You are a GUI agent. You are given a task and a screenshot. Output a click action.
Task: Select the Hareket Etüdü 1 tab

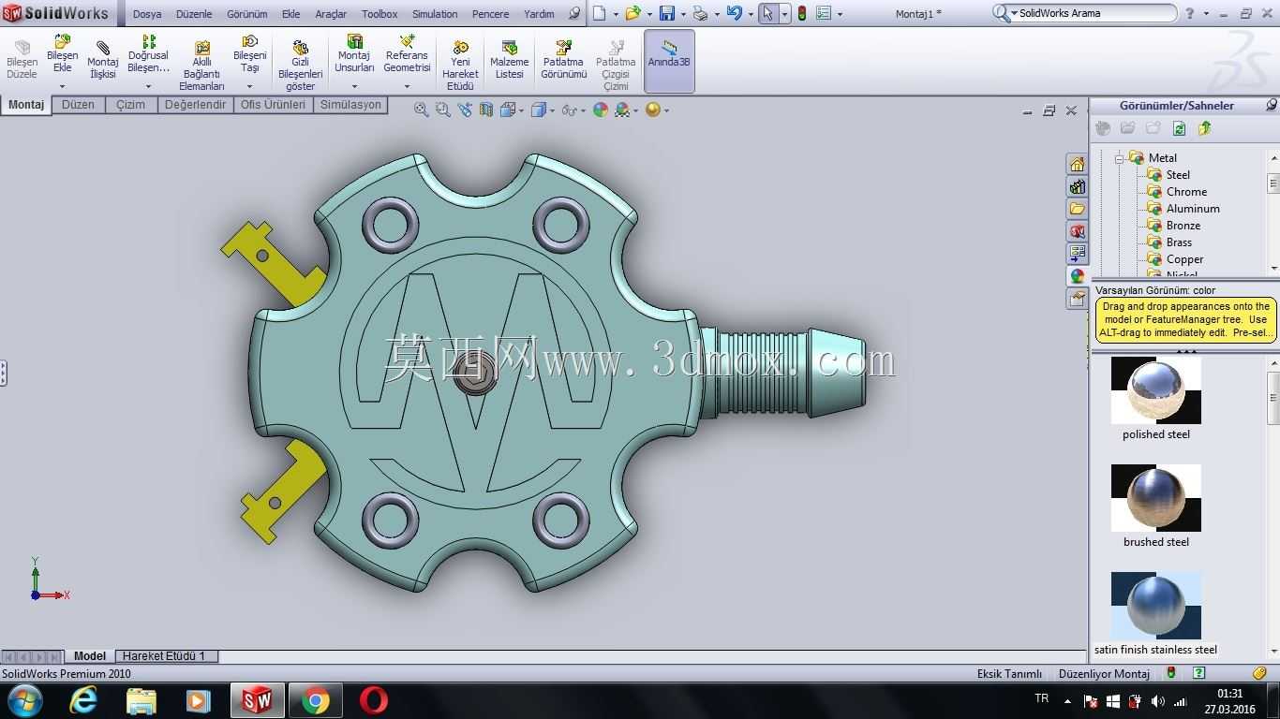coord(167,656)
